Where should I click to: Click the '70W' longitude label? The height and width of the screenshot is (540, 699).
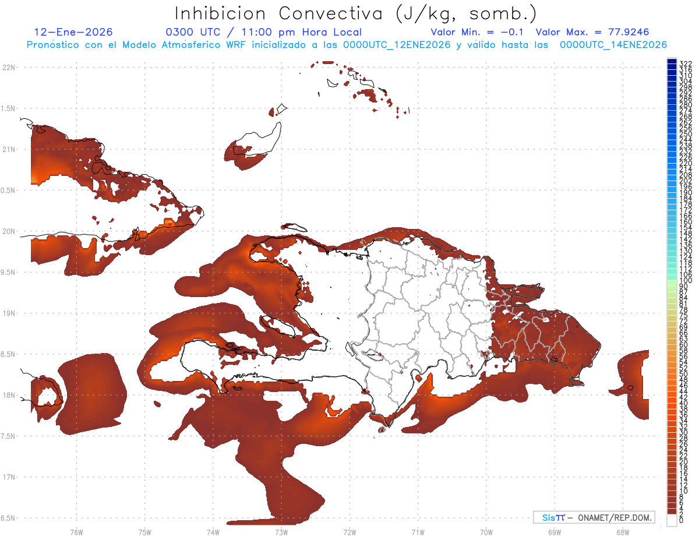click(x=486, y=532)
